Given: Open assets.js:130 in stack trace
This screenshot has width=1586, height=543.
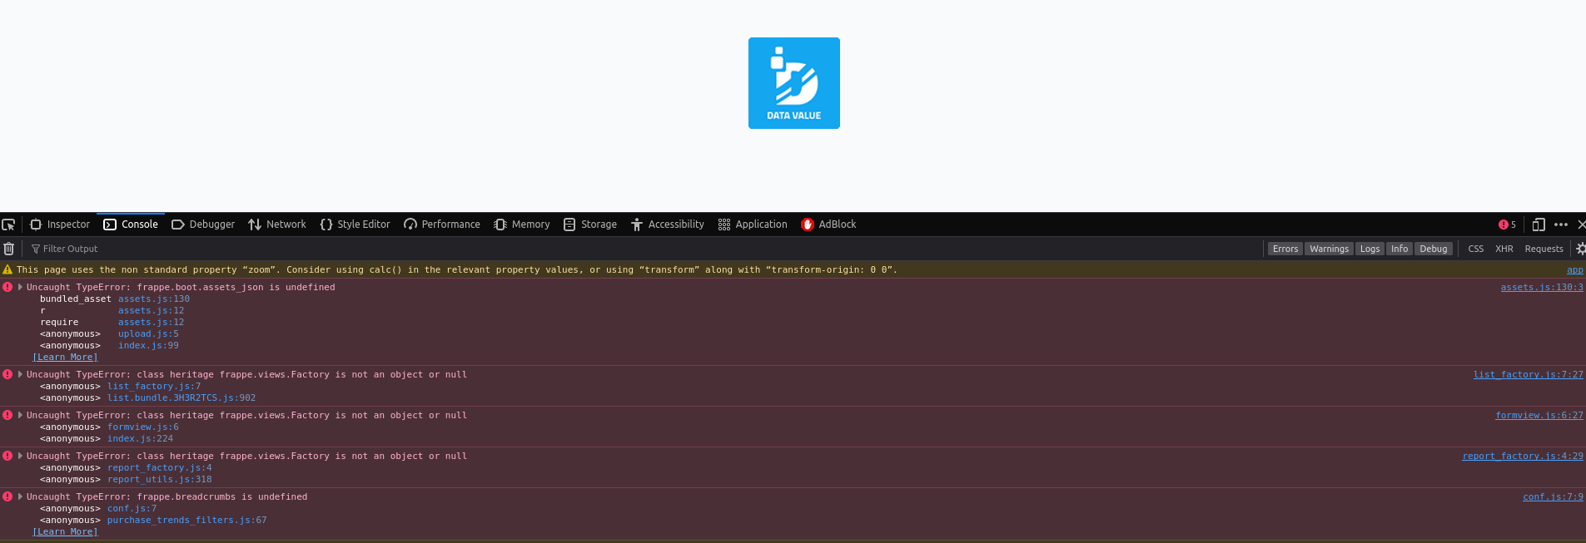Looking at the screenshot, I should click(x=153, y=299).
